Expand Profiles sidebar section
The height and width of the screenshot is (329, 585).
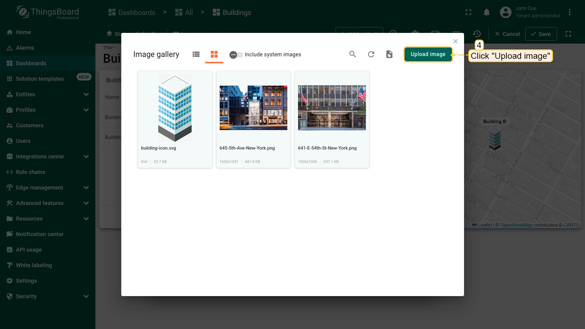(x=86, y=110)
